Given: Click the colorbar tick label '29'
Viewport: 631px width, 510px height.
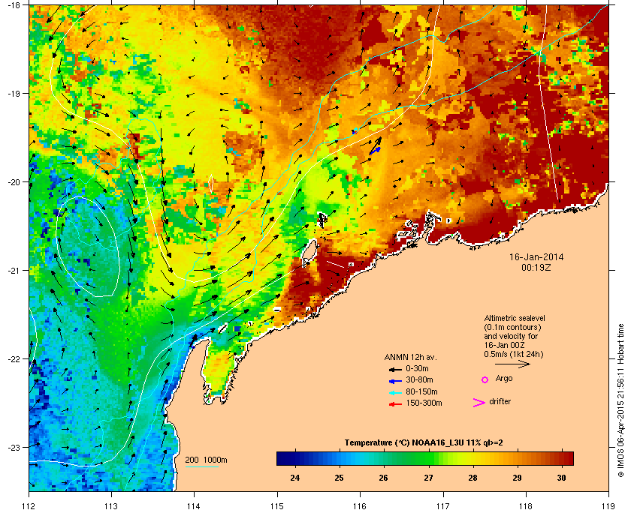Looking at the screenshot, I should click(x=517, y=478).
